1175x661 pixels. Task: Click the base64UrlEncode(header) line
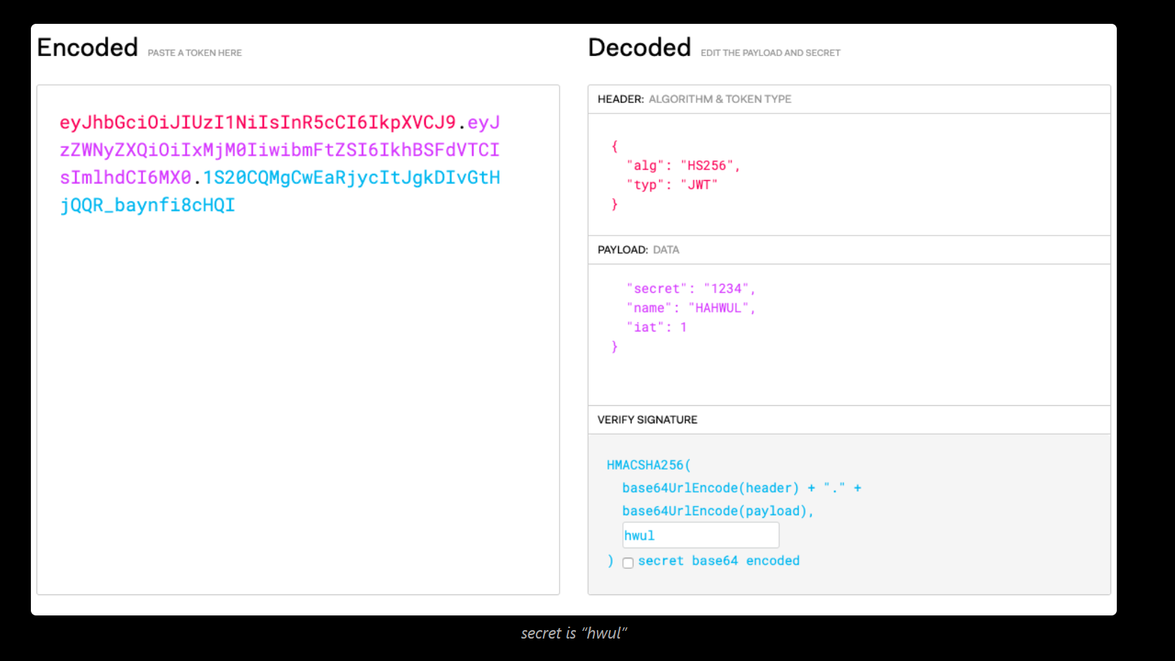tap(741, 489)
